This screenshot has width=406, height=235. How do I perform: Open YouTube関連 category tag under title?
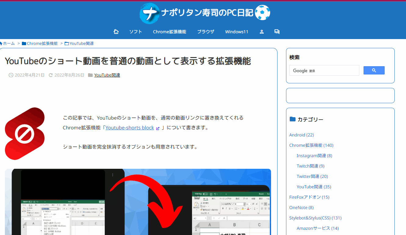(107, 75)
